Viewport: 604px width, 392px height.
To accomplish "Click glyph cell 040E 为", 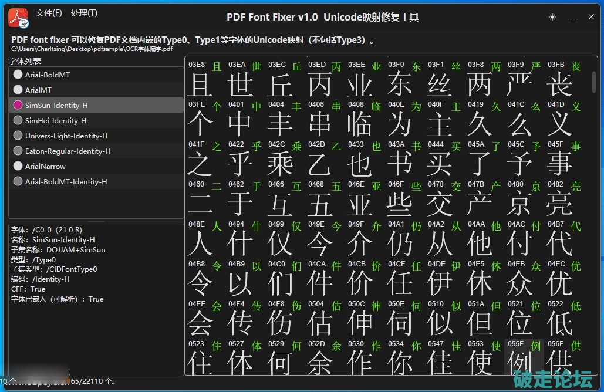I will click(405, 118).
